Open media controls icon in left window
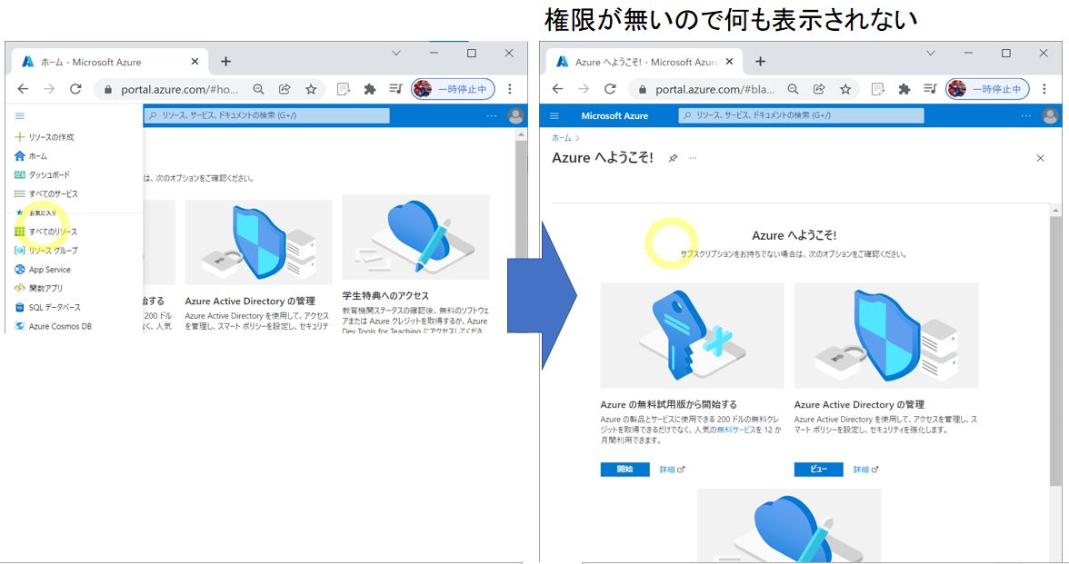 (396, 89)
